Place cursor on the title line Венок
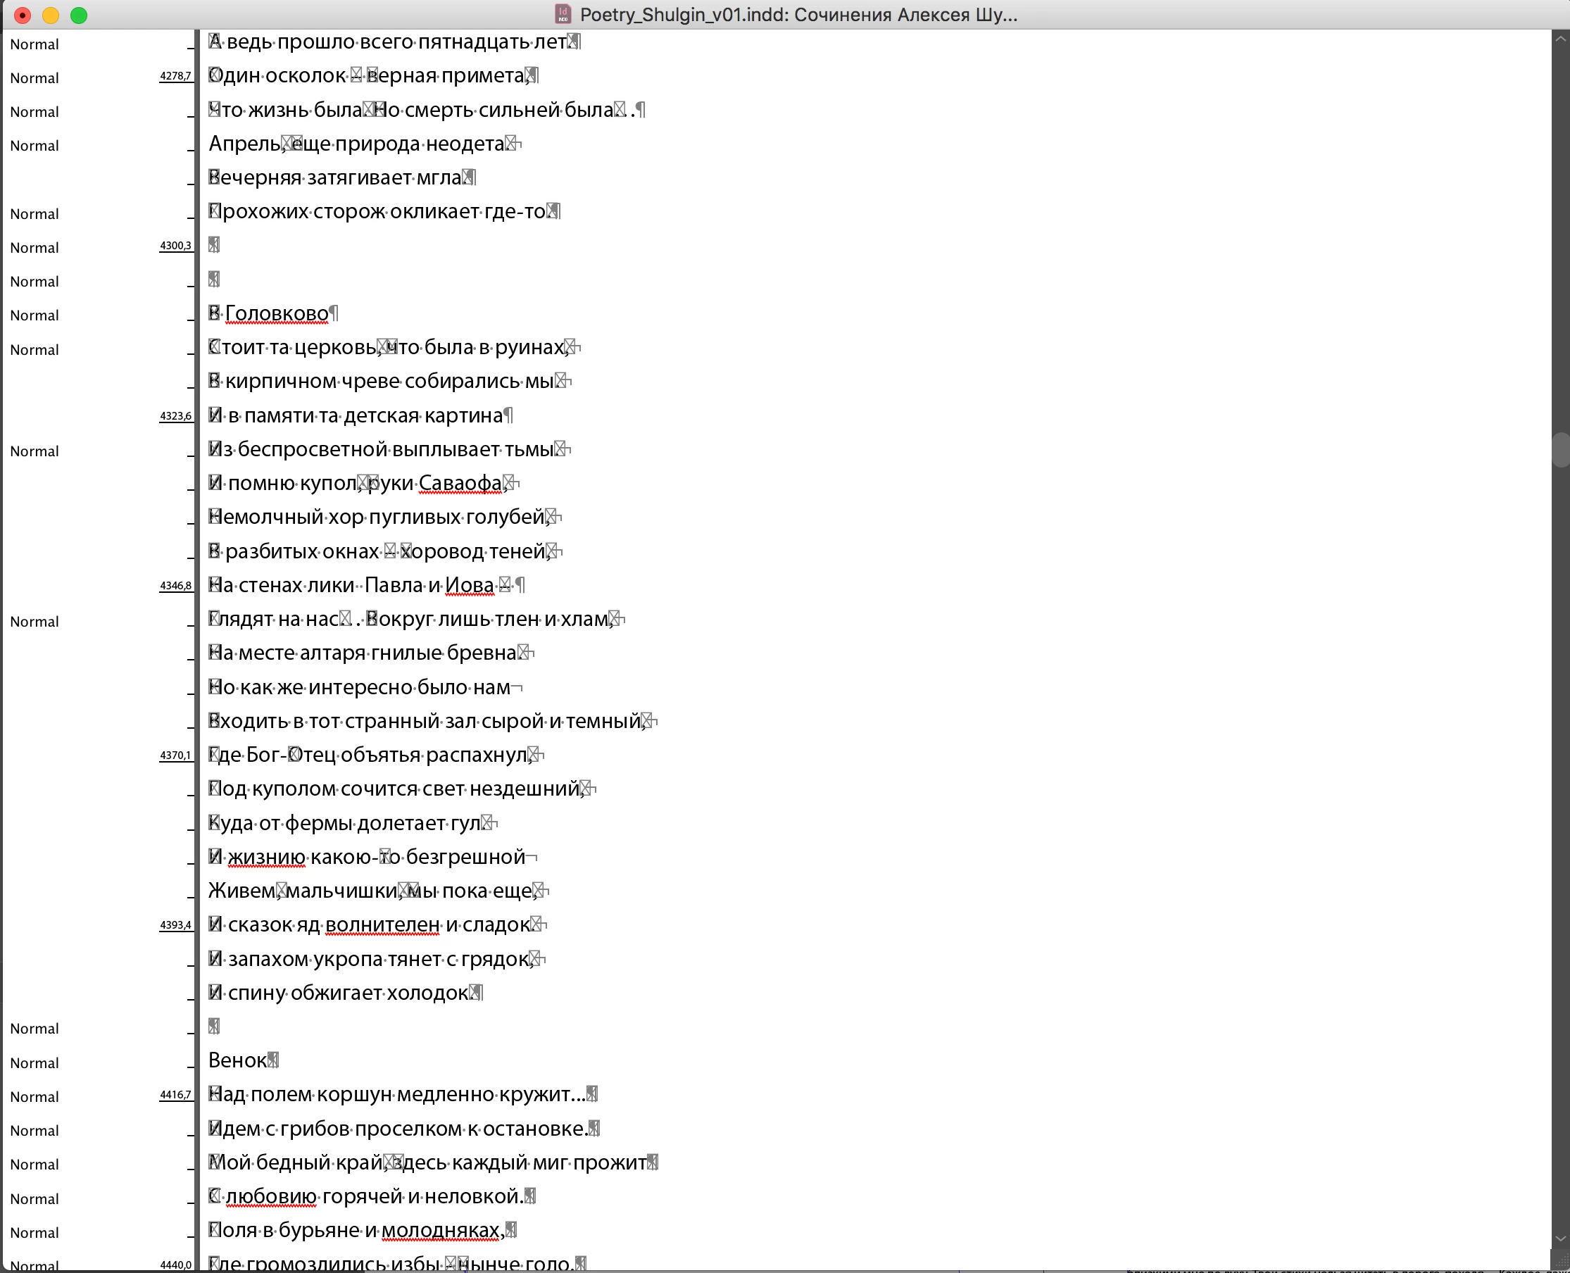 point(237,1060)
